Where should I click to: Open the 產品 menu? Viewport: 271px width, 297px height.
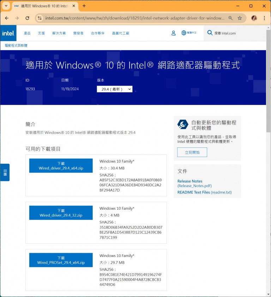point(27,33)
